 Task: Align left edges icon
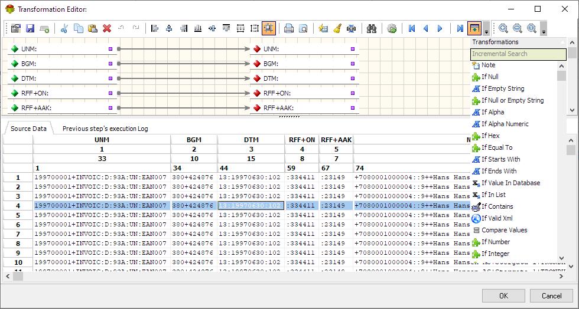point(155,28)
